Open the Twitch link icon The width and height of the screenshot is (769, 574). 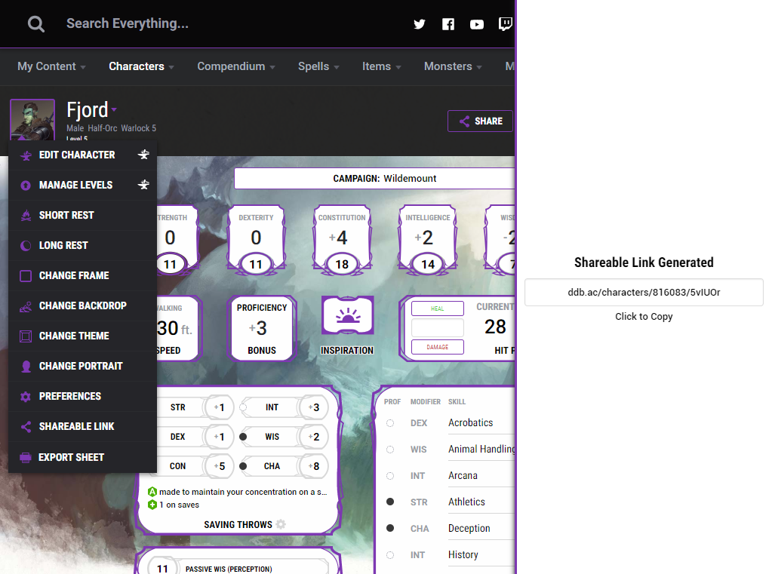[x=505, y=24]
